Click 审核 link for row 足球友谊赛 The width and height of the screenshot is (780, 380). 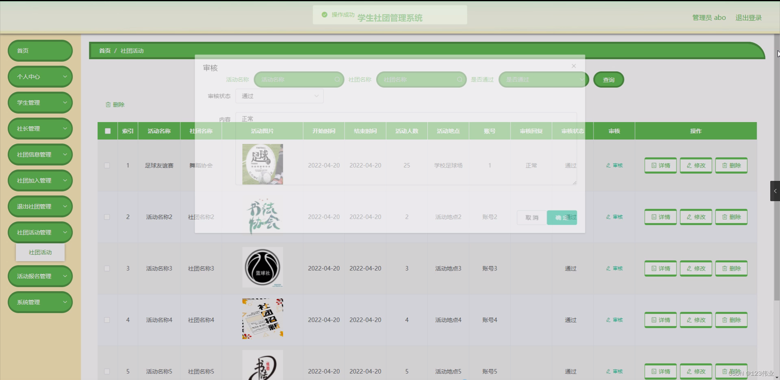pyautogui.click(x=614, y=165)
